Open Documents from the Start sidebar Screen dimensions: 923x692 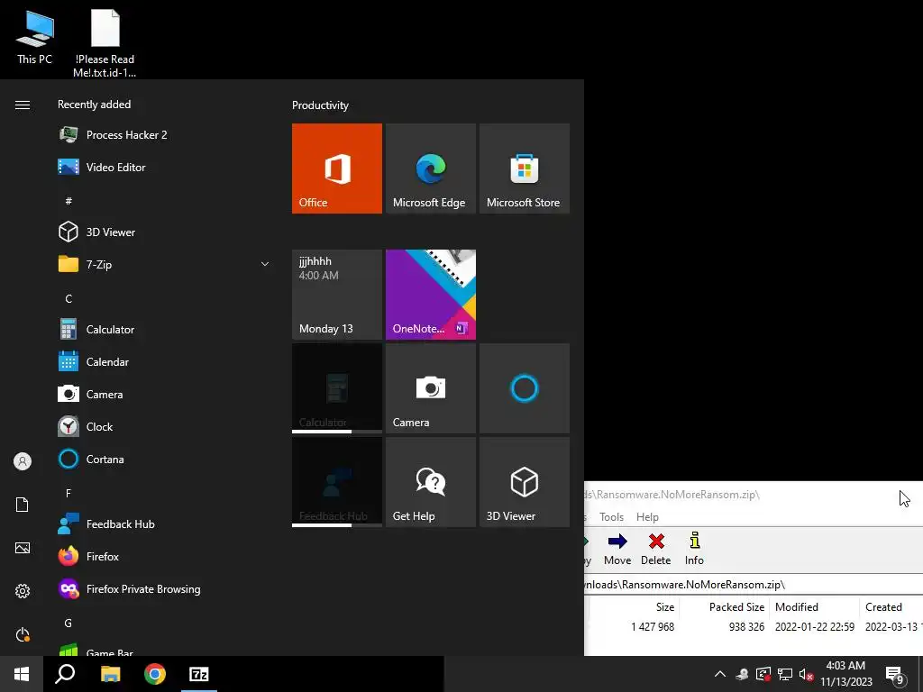[23, 505]
